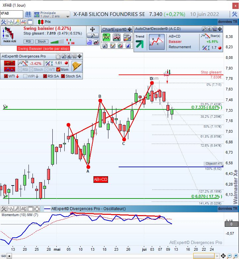The height and width of the screenshot is (259, 239).
Task: Toggle the greyed WTI checkbox beside Stoch
Action: (46, 69)
